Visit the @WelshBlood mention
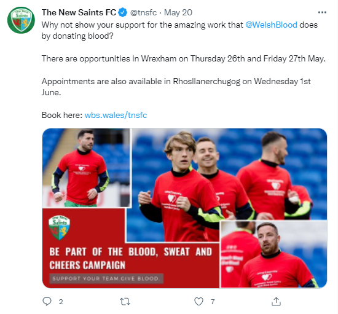 click(x=271, y=25)
